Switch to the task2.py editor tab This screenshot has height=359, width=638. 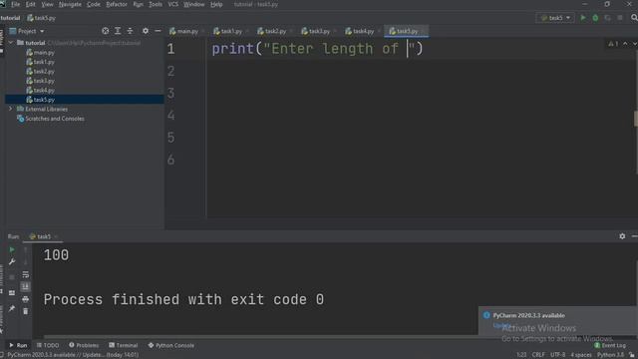point(272,31)
